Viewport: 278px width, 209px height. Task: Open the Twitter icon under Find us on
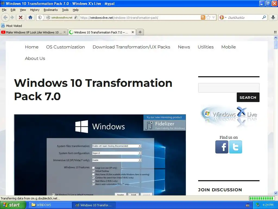pos(236,147)
